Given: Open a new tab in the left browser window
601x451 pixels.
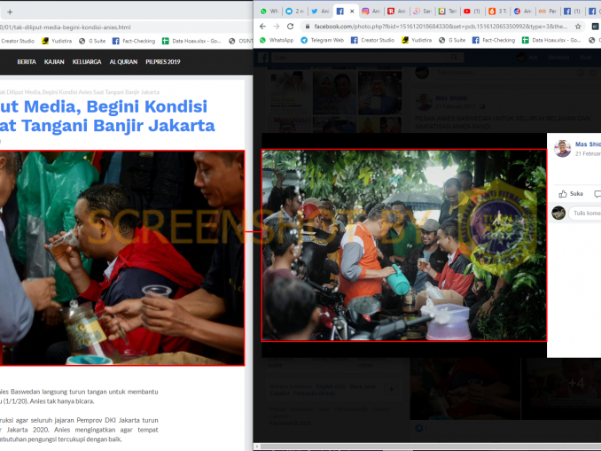Looking at the screenshot, I should pos(10,12).
